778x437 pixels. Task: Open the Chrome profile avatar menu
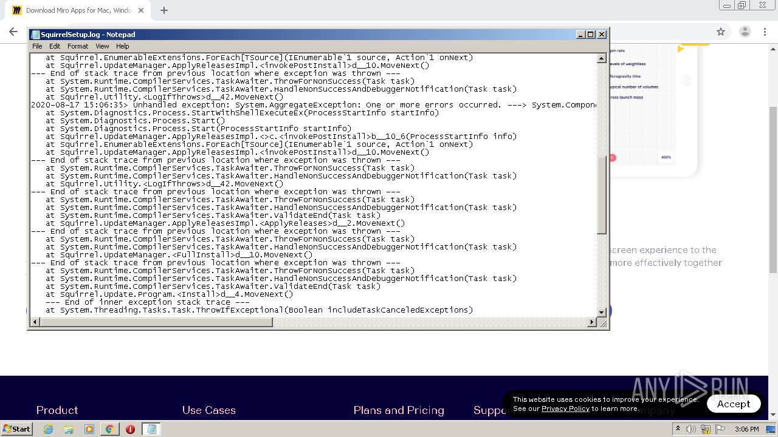[745, 32]
